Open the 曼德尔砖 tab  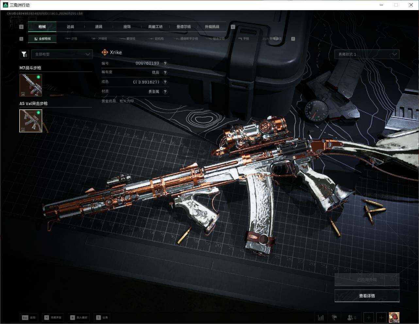(184, 27)
